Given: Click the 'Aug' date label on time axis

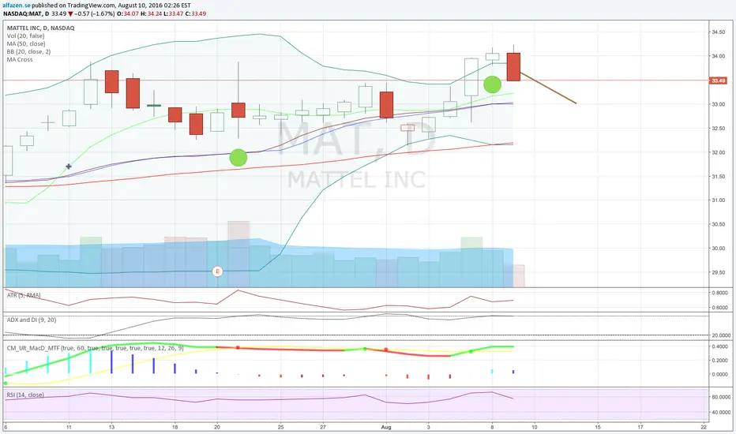Looking at the screenshot, I should (386, 427).
